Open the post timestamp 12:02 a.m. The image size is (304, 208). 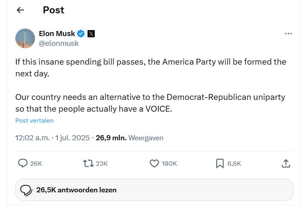tap(33, 138)
